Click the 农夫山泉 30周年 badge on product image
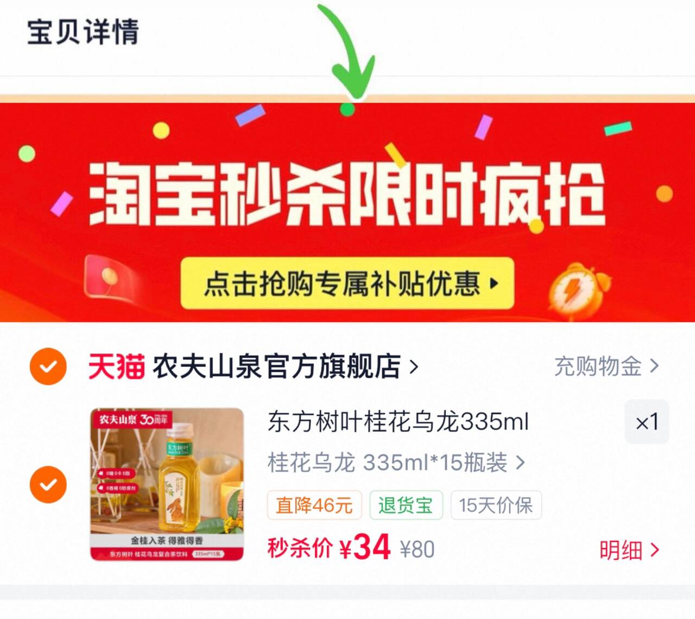The height and width of the screenshot is (619, 695). [133, 419]
